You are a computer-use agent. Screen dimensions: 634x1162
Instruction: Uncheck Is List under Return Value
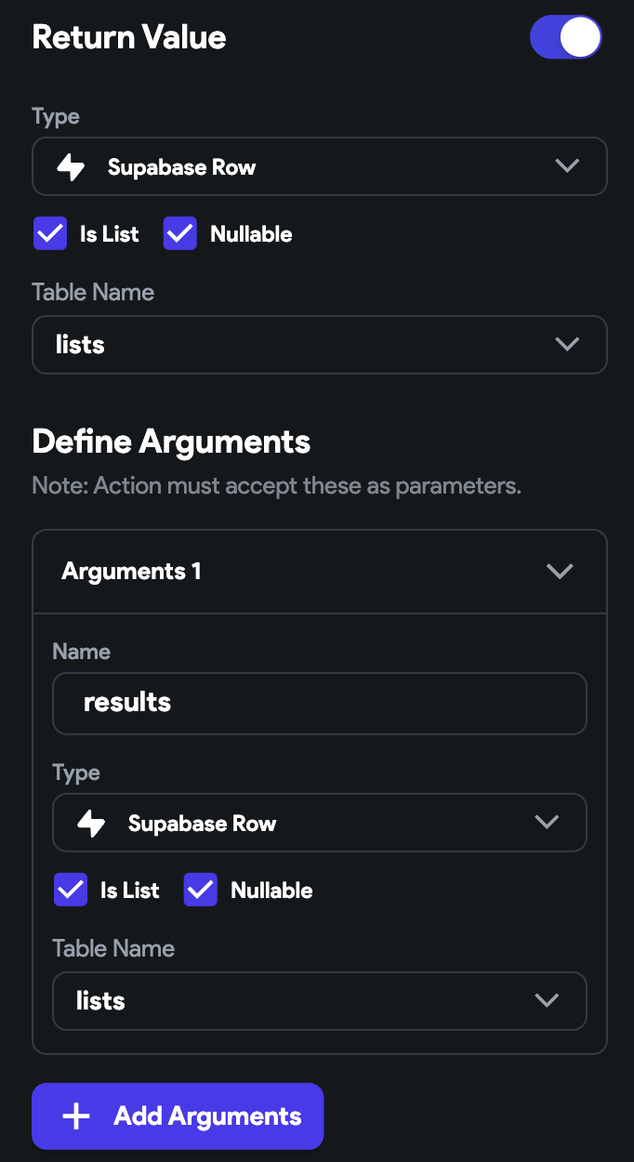coord(50,233)
